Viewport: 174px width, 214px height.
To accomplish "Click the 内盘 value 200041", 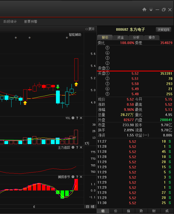I will (166, 120).
